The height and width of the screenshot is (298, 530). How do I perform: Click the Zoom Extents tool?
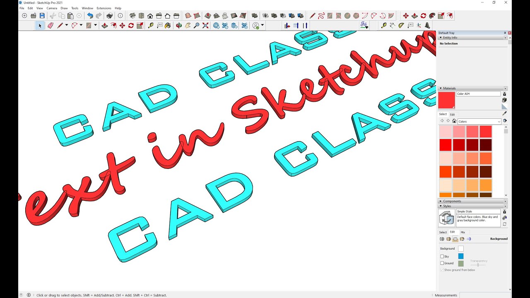[x=205, y=25]
